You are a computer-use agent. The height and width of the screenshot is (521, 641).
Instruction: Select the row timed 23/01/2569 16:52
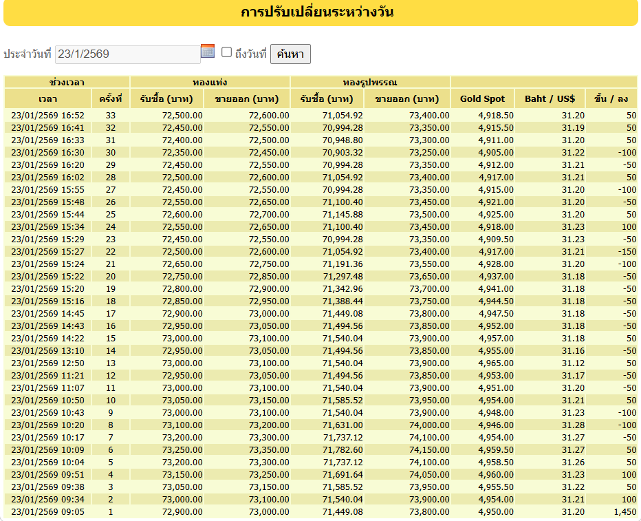click(x=320, y=116)
